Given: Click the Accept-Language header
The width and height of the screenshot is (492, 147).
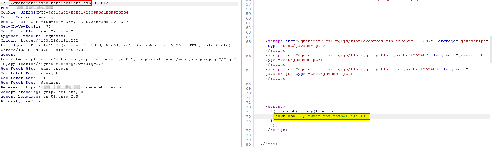Looking at the screenshot, I should [39, 97].
